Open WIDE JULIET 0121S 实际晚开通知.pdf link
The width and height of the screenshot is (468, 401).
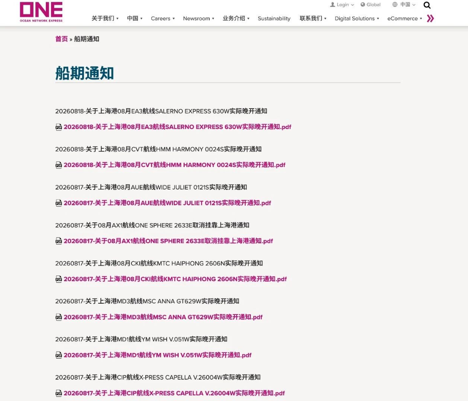[x=167, y=203]
